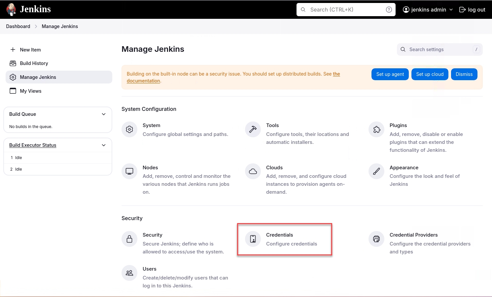The height and width of the screenshot is (297, 492).
Task: Collapse the Build Queue panel
Action: tap(104, 114)
